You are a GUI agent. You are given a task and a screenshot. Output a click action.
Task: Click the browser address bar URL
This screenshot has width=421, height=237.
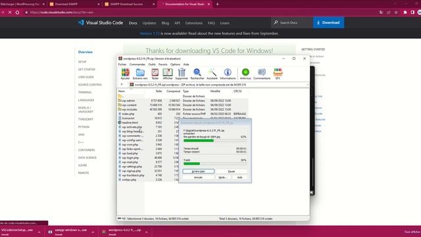pyautogui.click(x=62, y=13)
